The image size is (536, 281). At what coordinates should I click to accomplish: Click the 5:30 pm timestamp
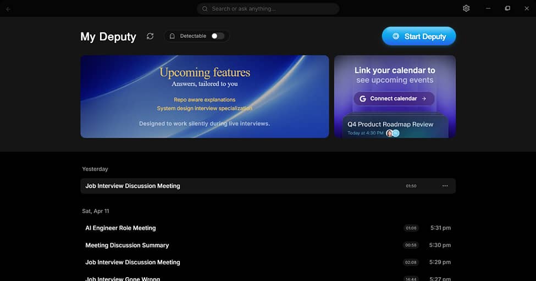click(440, 245)
